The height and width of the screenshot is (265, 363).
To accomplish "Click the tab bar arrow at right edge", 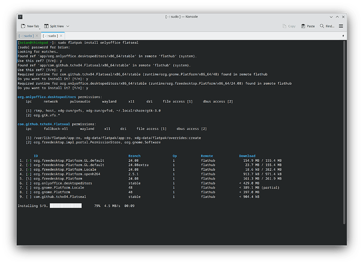I will click(x=343, y=36).
